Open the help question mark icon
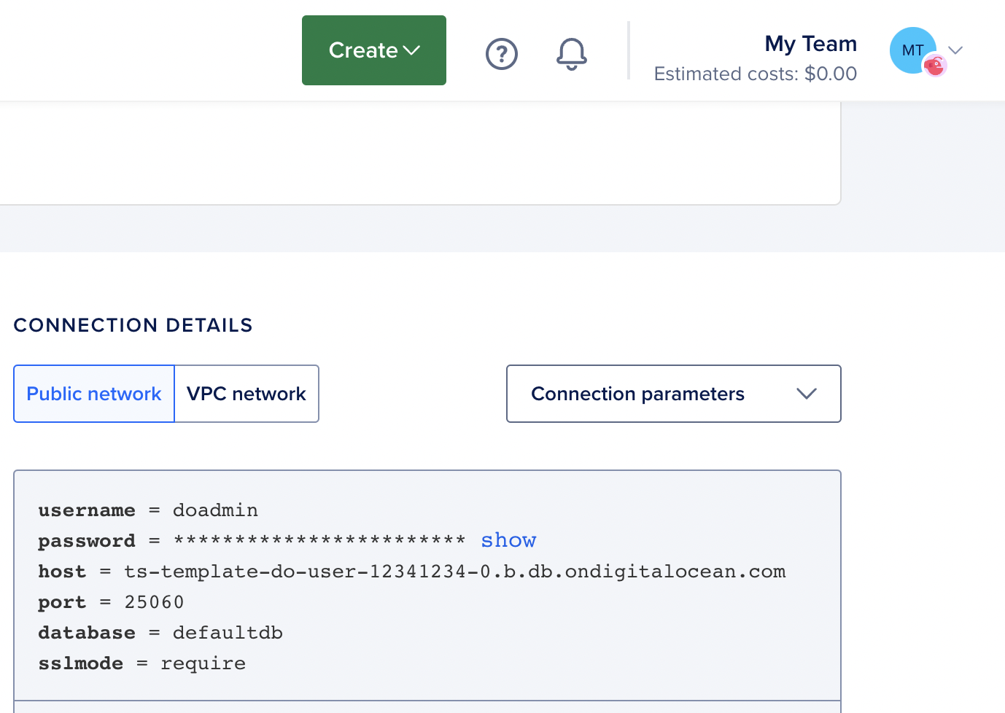The height and width of the screenshot is (713, 1005). pyautogui.click(x=502, y=54)
